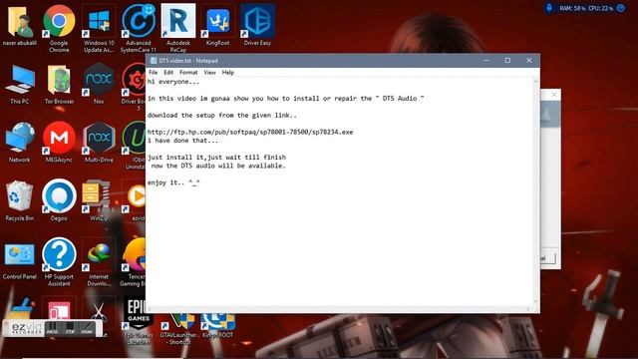Open the Help menu in Notepad
The width and height of the screenshot is (638, 359).
click(x=228, y=73)
